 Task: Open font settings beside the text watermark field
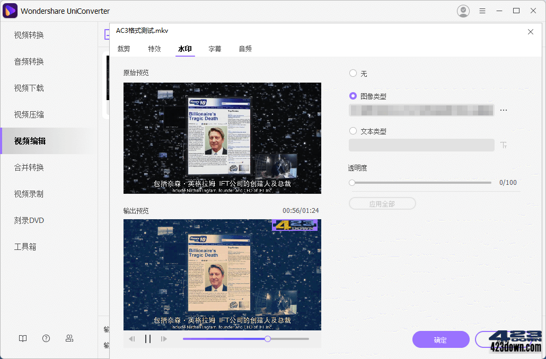pyautogui.click(x=503, y=144)
